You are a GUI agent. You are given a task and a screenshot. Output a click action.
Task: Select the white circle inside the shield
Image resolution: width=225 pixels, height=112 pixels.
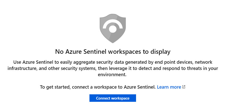click(113, 29)
